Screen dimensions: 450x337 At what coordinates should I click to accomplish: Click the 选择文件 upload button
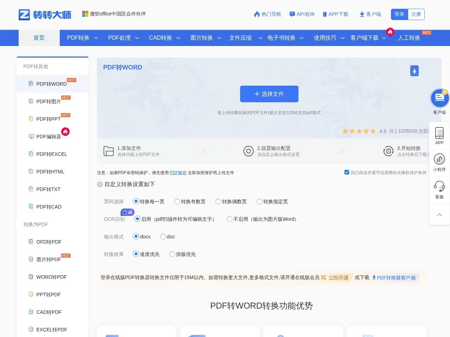[x=269, y=94]
